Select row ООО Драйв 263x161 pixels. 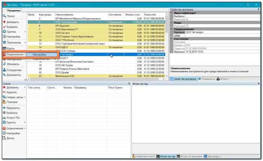point(96,73)
